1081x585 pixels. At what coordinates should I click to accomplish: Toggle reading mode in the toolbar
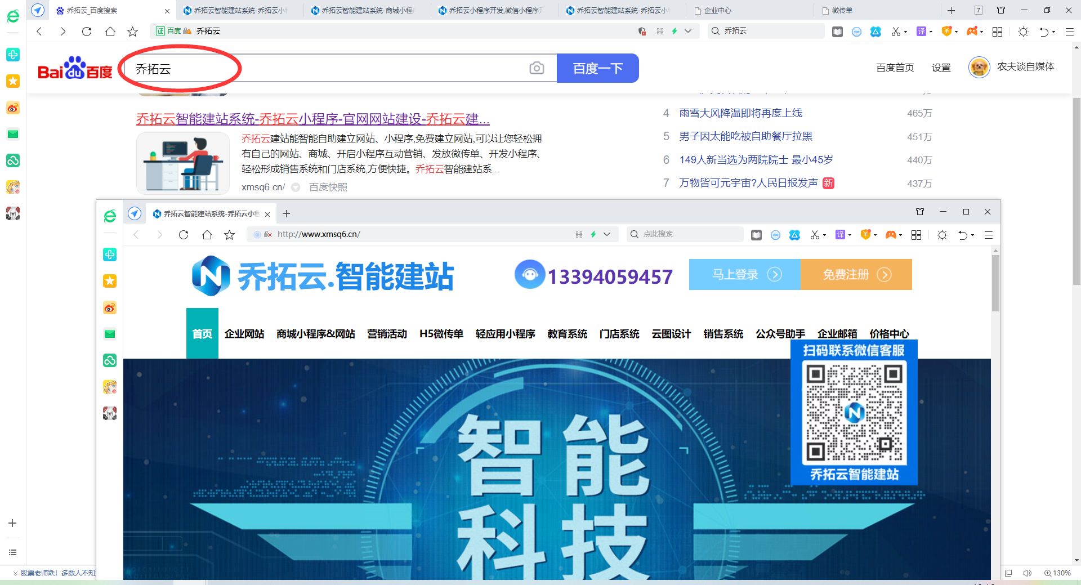tap(837, 31)
